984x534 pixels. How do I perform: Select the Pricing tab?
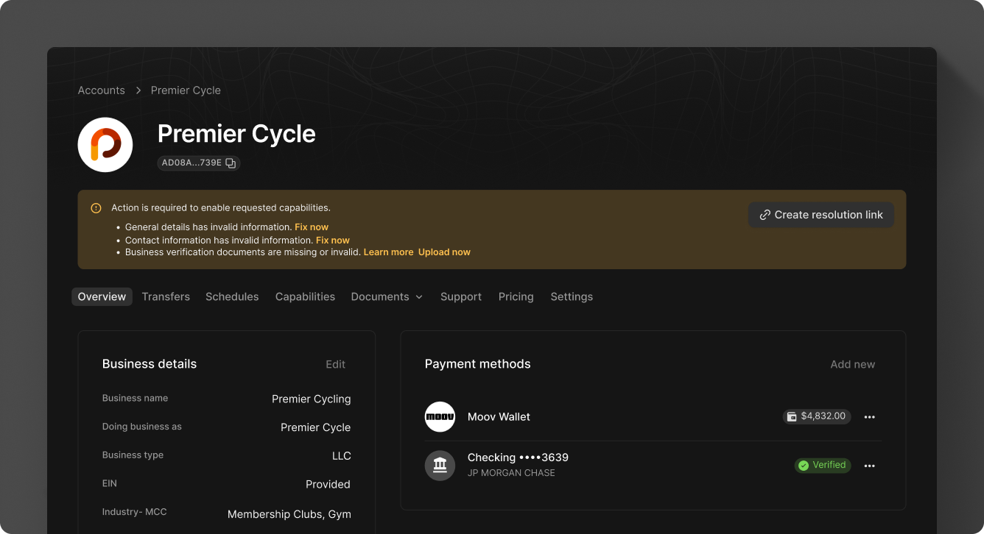pos(516,296)
